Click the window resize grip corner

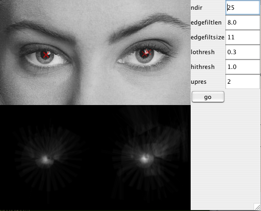pos(257,207)
